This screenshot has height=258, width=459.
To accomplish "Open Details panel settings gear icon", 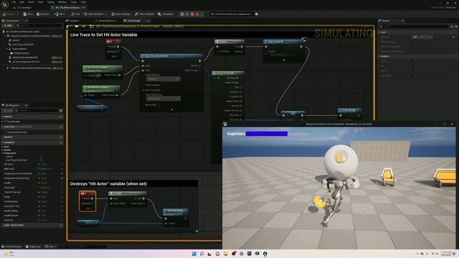I will pyautogui.click(x=456, y=27).
